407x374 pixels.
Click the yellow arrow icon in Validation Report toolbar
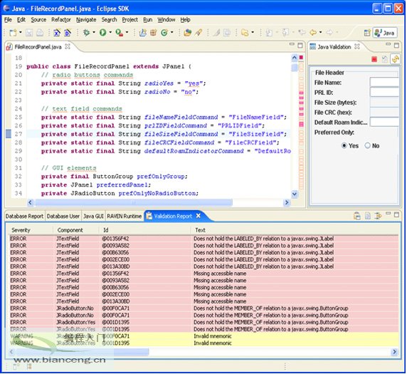[379, 216]
